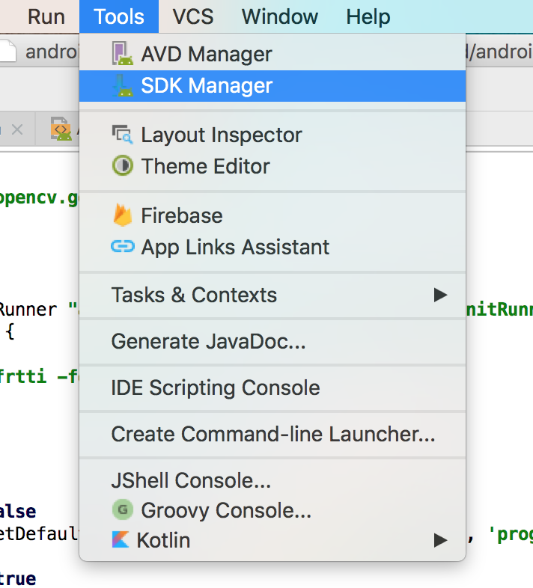533x588 pixels.
Task: Click the App Links Assistant link icon
Action: 122,247
